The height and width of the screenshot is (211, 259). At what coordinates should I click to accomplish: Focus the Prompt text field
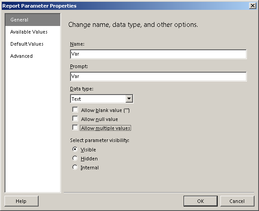tap(158, 77)
